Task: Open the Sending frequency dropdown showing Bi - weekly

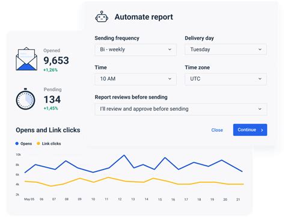Action: coord(136,49)
